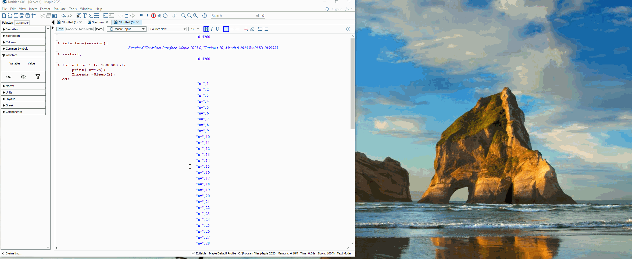Screen dimensions: 632x259
Task: Filter variables using the funnel icon
Action: 38,77
